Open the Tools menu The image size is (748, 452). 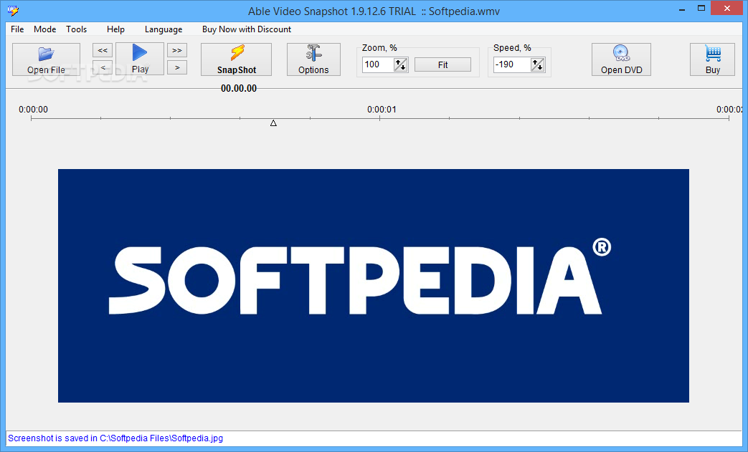(x=76, y=29)
